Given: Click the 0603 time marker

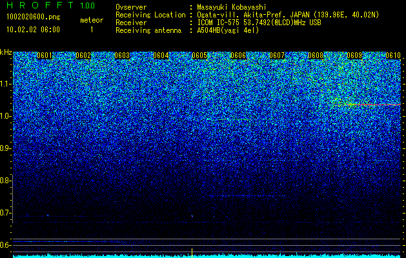Looking at the screenshot, I should point(122,55).
